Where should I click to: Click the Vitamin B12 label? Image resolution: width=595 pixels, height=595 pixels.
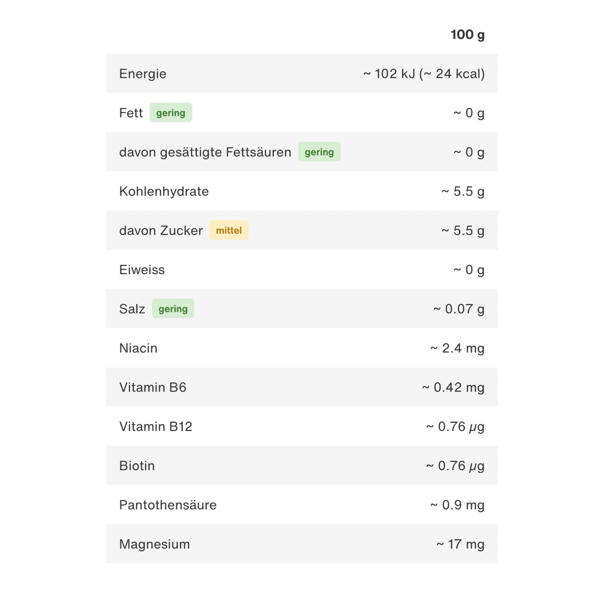click(x=155, y=426)
